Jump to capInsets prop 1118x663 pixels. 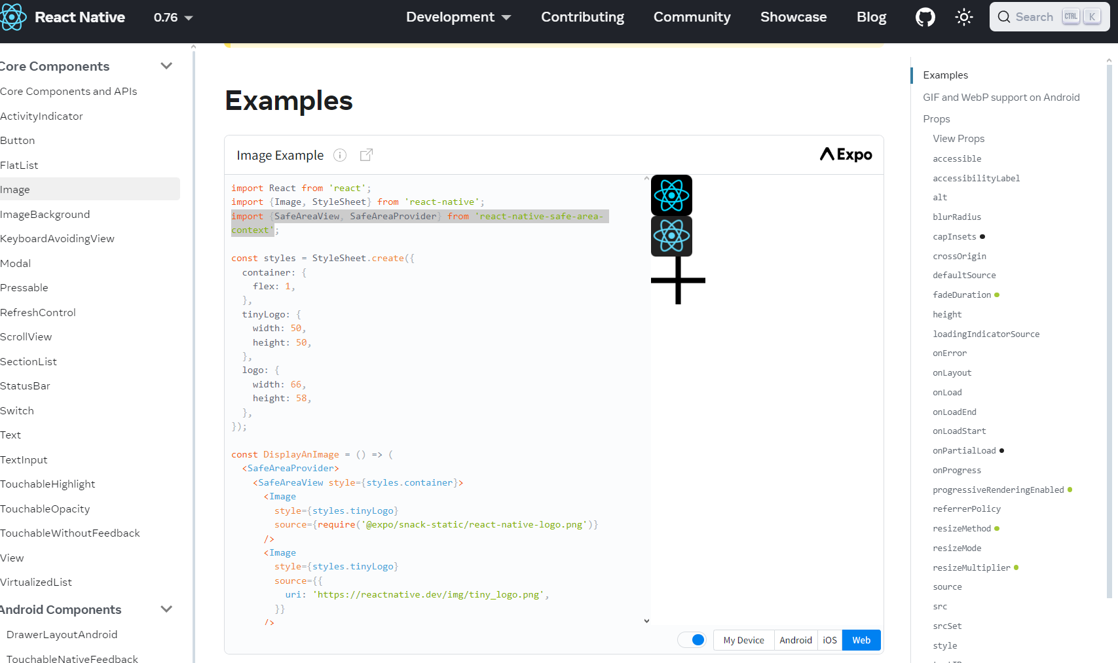coord(954,237)
